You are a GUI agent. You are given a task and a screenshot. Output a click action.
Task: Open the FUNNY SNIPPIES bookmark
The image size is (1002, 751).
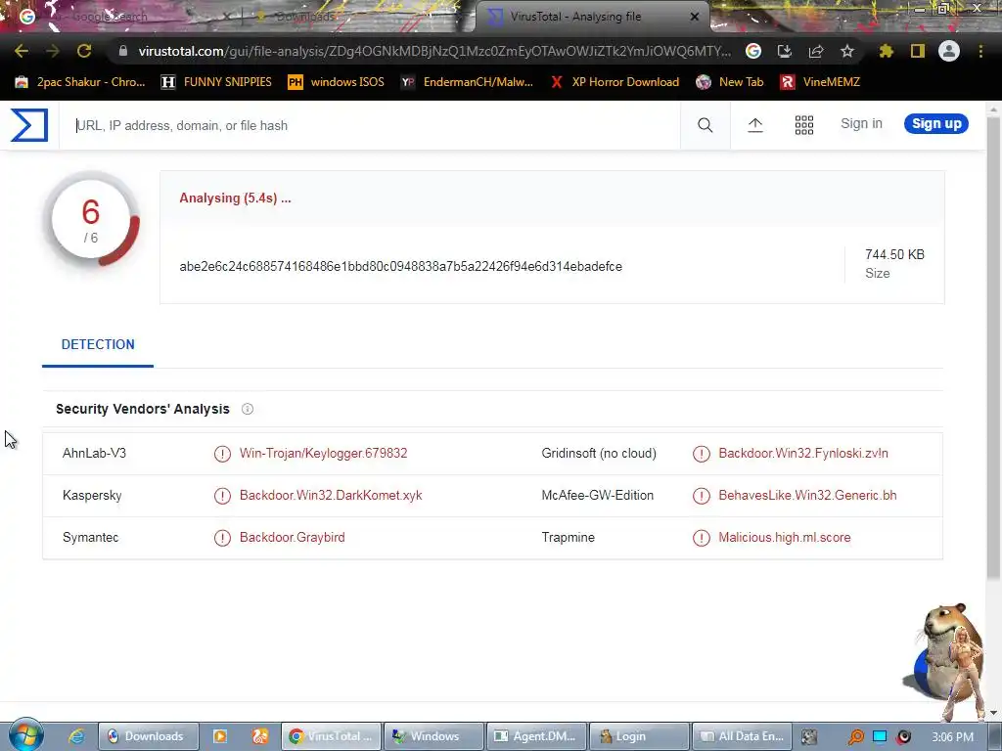click(x=217, y=82)
